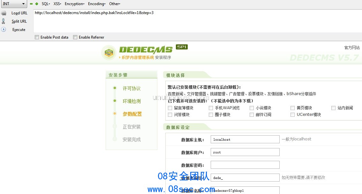This screenshot has width=362, height=194.
Task: Click the HackBar URL text area
Action: (x=198, y=21)
